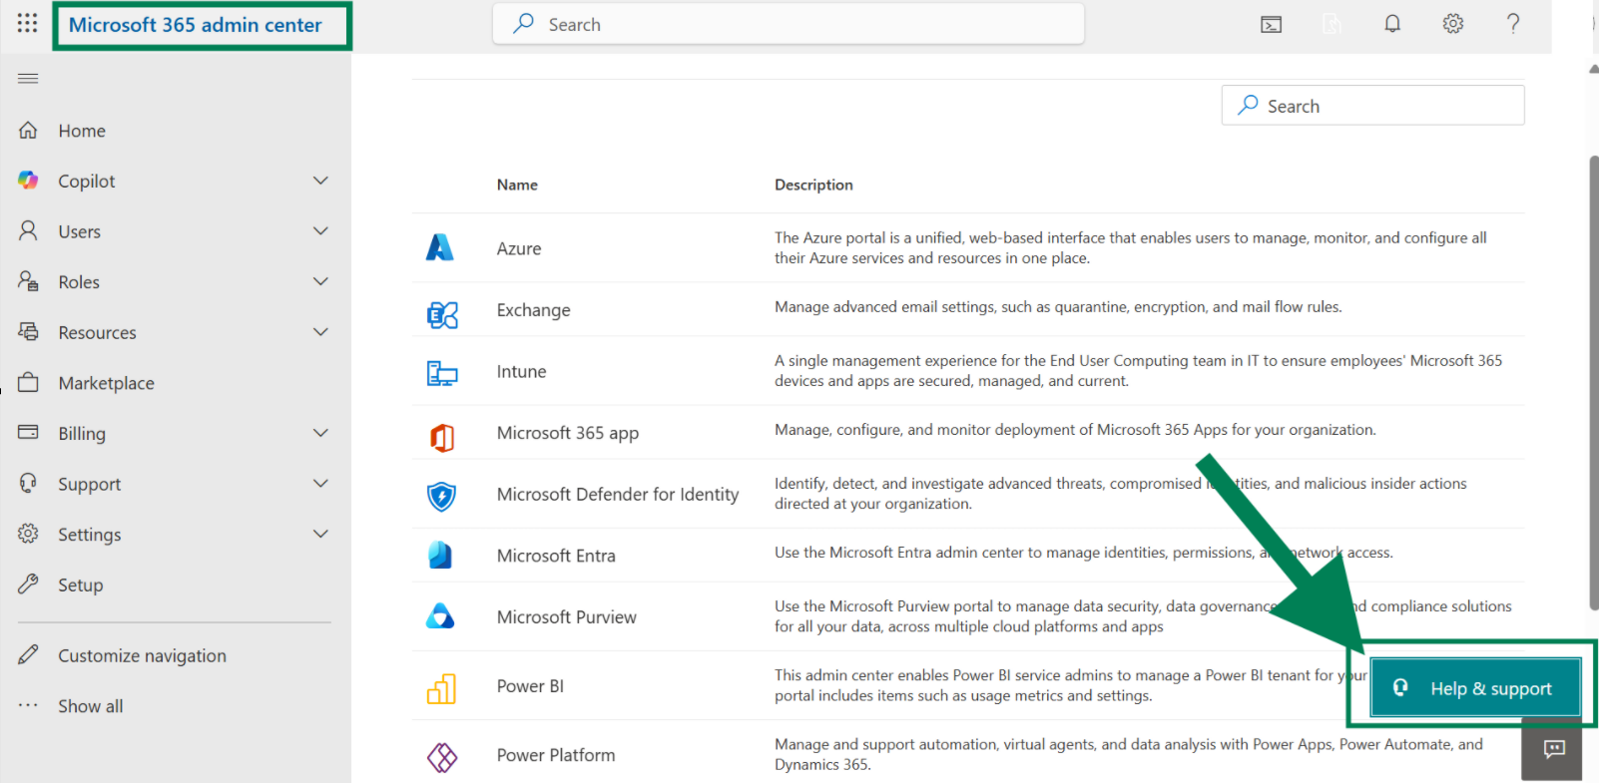Viewport: 1599px width, 783px height.
Task: Click the Help & support button
Action: 1475,688
